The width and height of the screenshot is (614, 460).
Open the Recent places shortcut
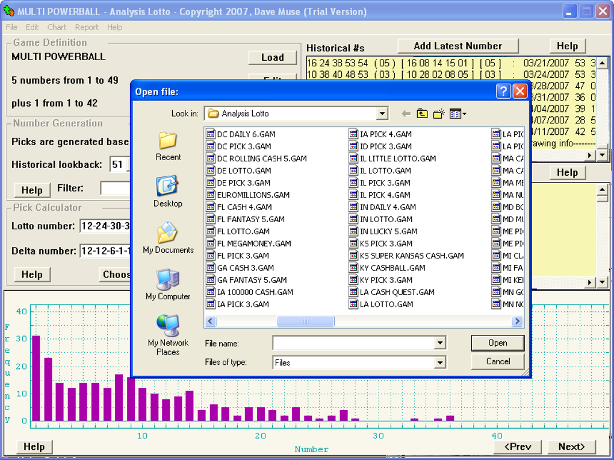click(167, 146)
